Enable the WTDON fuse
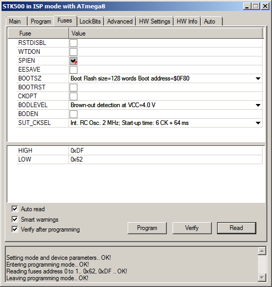 coord(73,52)
